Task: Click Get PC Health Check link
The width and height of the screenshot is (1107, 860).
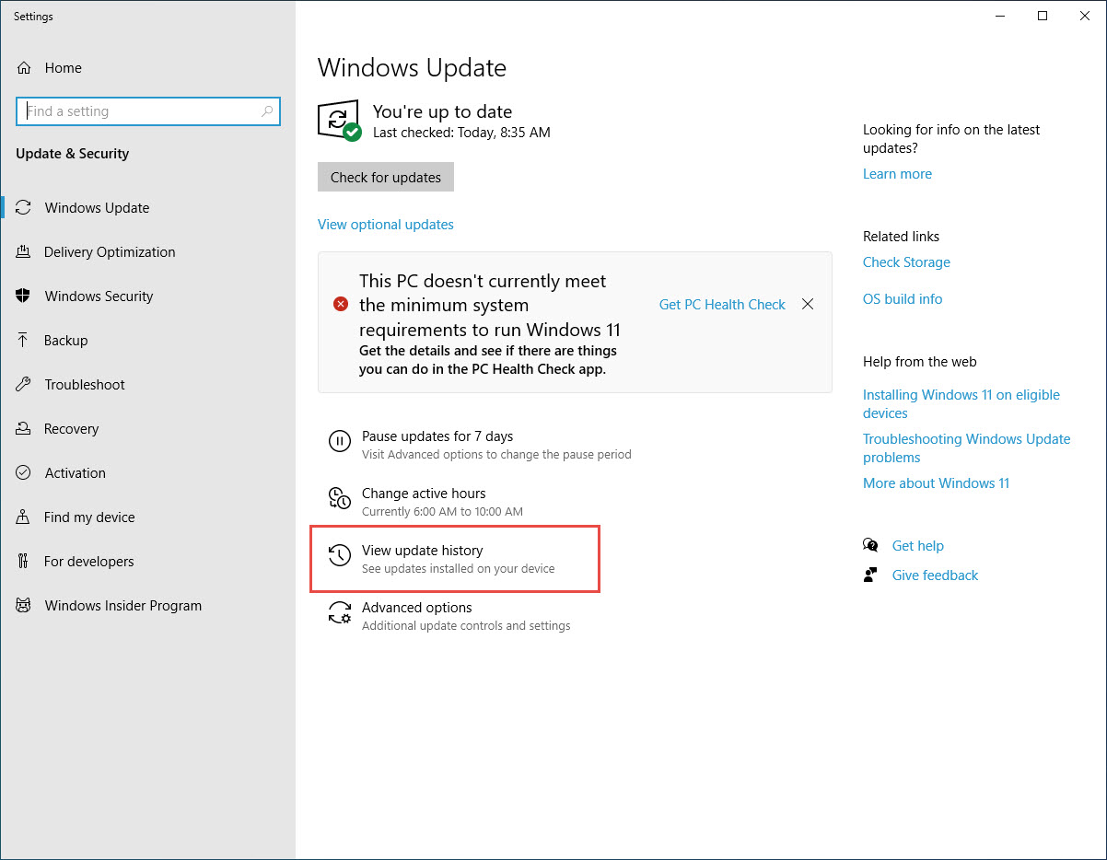Action: click(723, 305)
